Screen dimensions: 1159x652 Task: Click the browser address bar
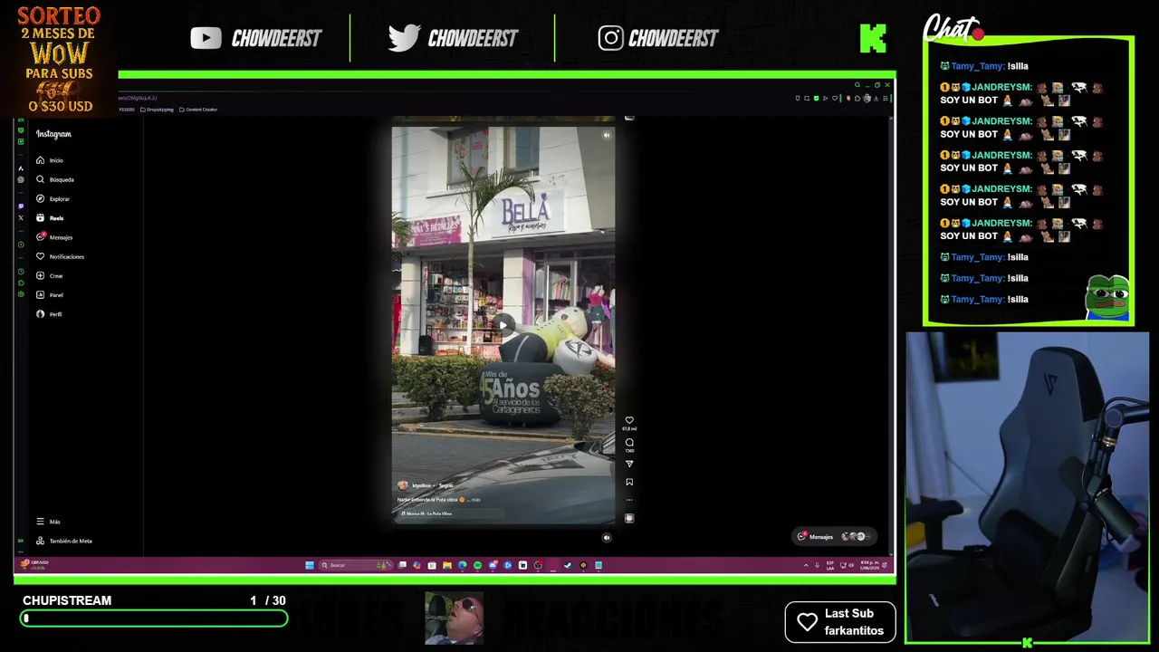tap(453, 98)
